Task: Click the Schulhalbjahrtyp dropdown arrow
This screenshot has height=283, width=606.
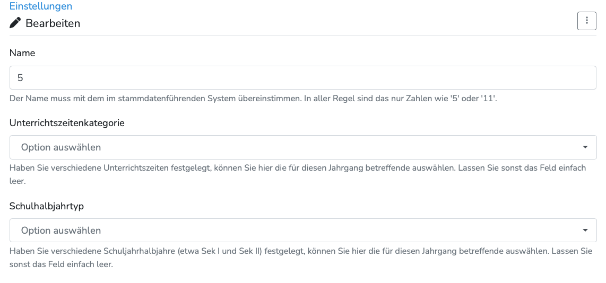Action: click(585, 231)
